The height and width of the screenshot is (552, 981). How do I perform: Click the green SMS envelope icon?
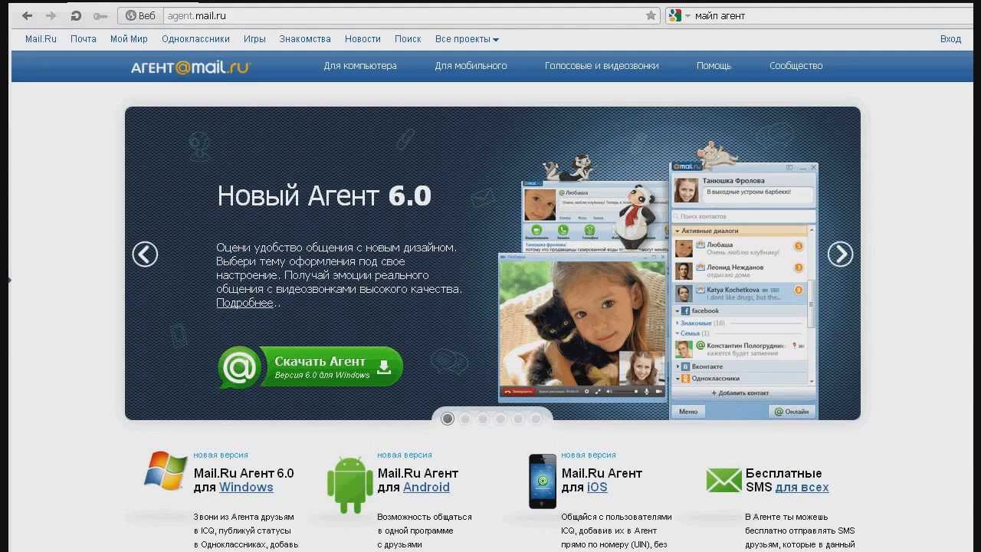pos(723,480)
